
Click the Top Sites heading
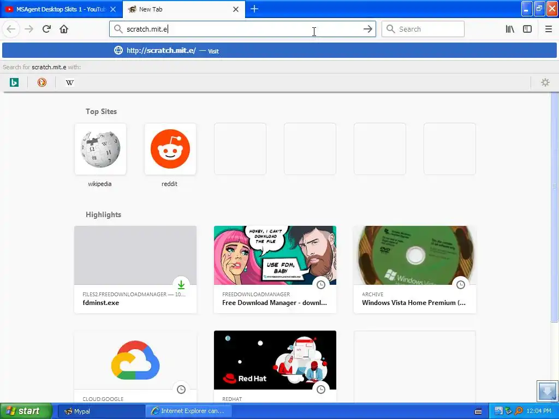tap(101, 111)
